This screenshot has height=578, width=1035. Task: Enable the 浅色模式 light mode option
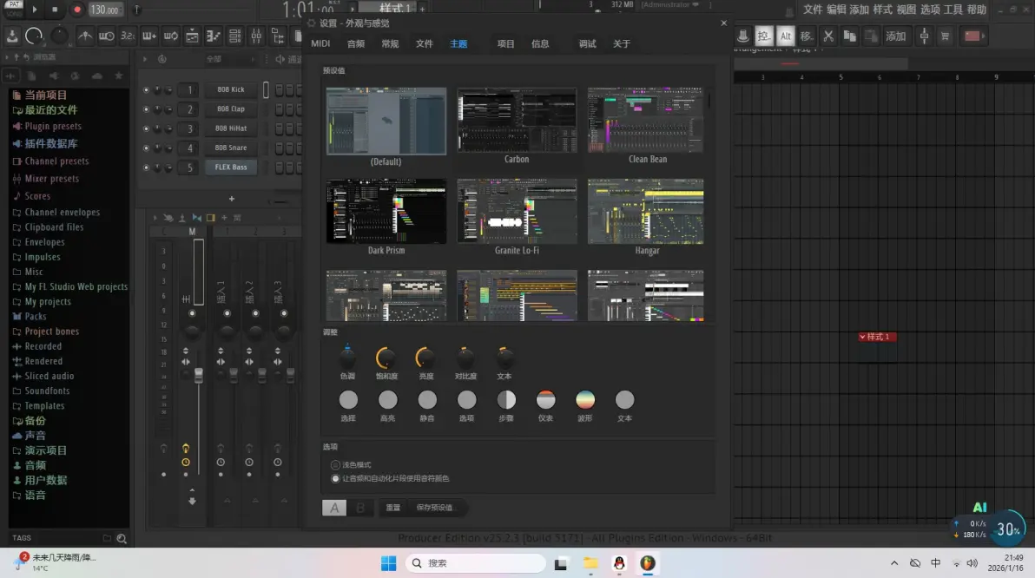[335, 465]
